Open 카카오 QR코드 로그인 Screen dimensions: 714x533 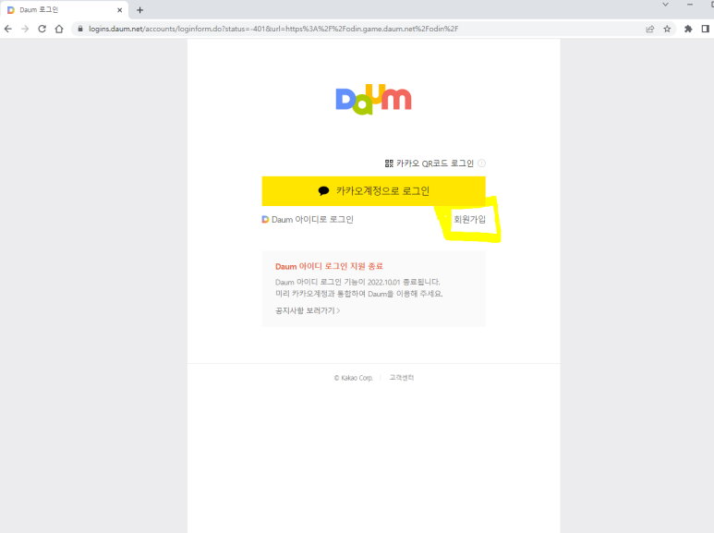[x=430, y=164]
